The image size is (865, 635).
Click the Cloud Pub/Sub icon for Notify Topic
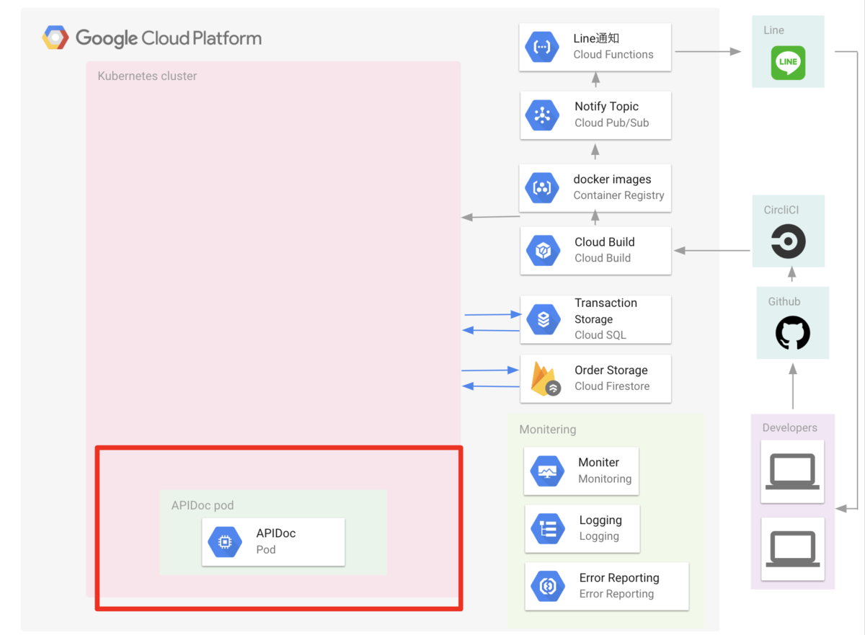click(x=543, y=115)
